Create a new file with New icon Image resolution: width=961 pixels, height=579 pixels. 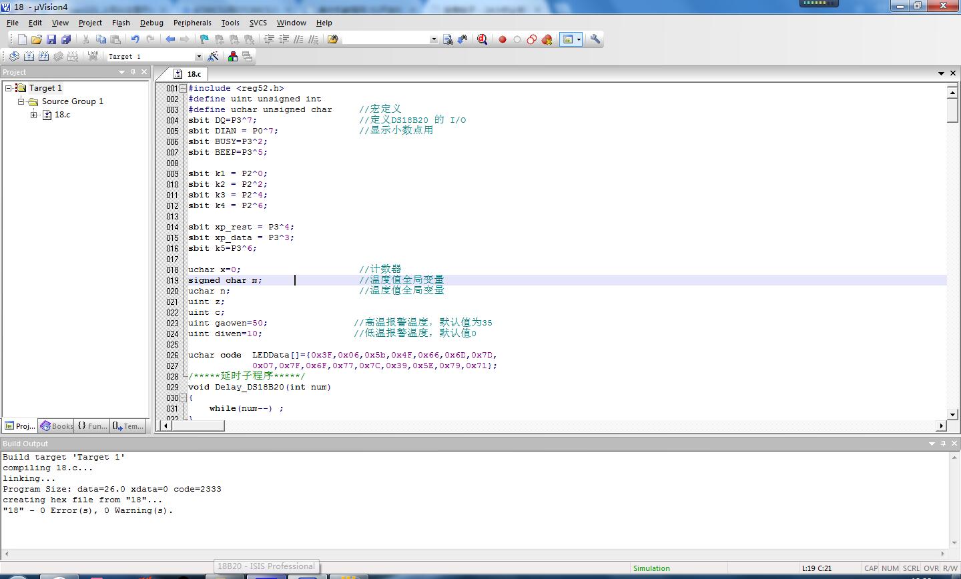(x=22, y=39)
